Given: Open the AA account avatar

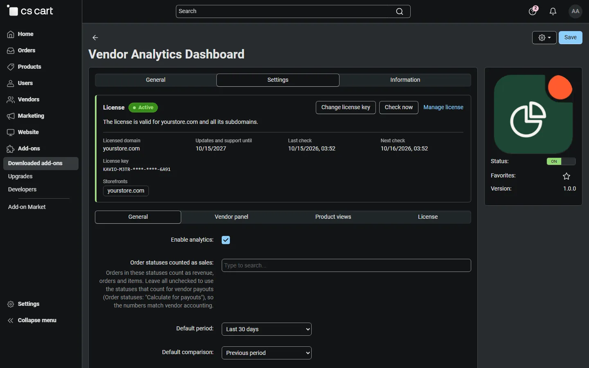Looking at the screenshot, I should click(x=576, y=11).
